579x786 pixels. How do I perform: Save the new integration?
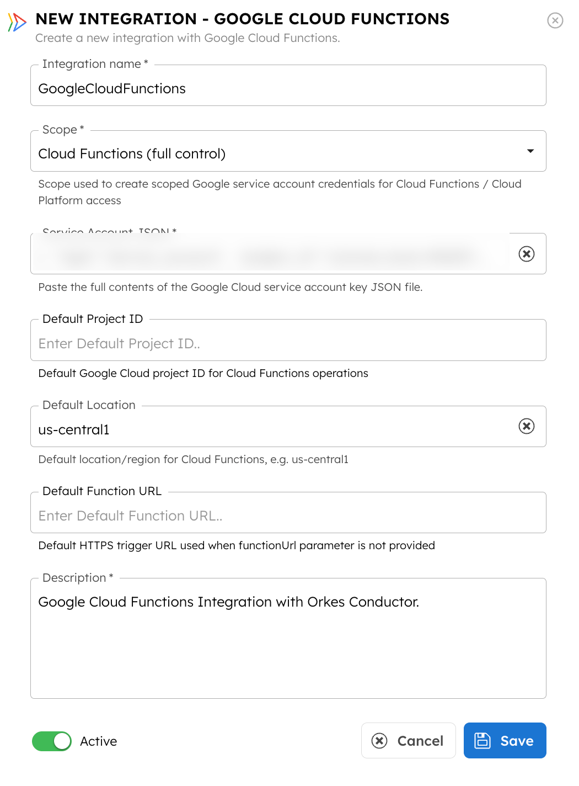[505, 741]
